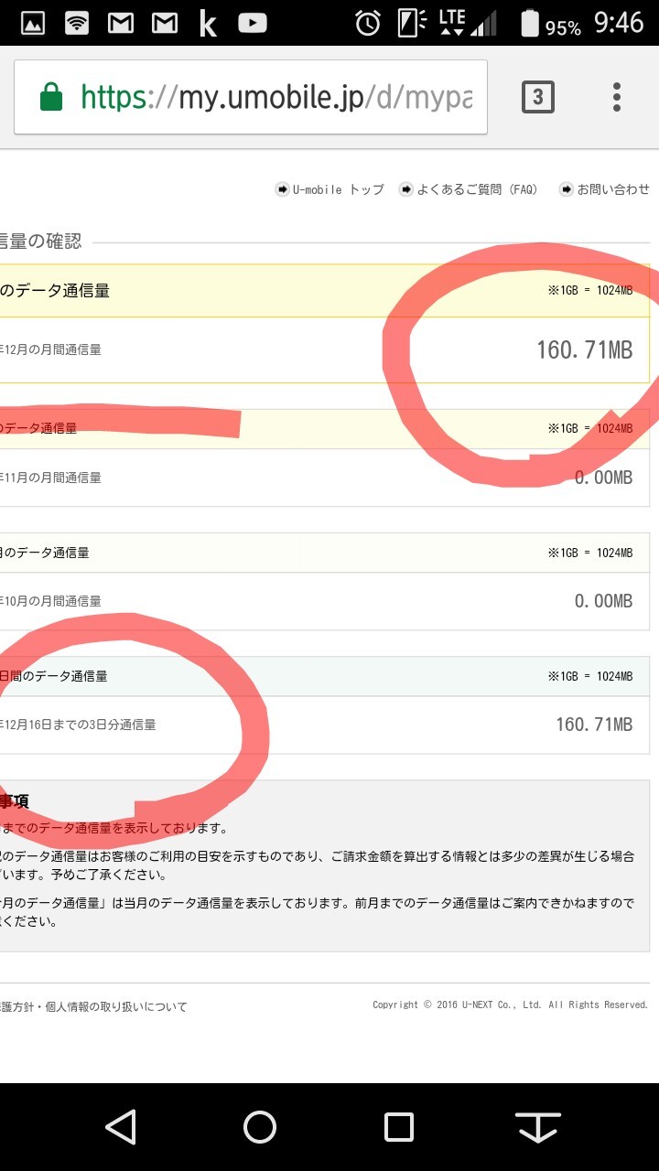The image size is (659, 1171).
Task: Open the よくあるご質問 (FAQ) link
Action: tap(477, 189)
